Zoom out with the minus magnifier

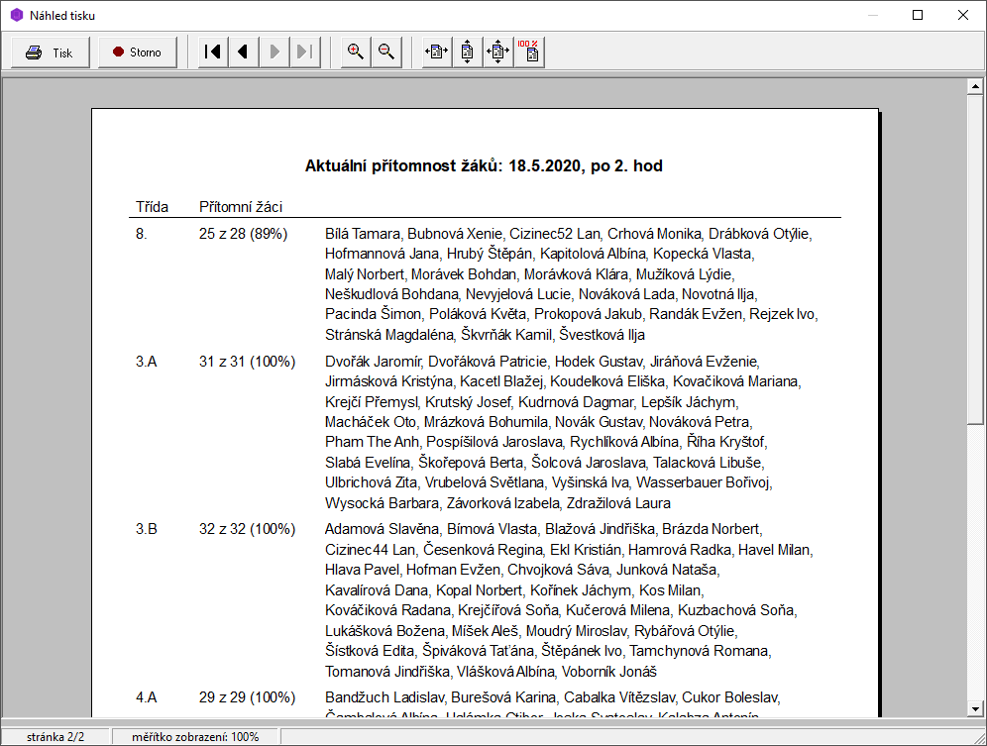point(386,53)
